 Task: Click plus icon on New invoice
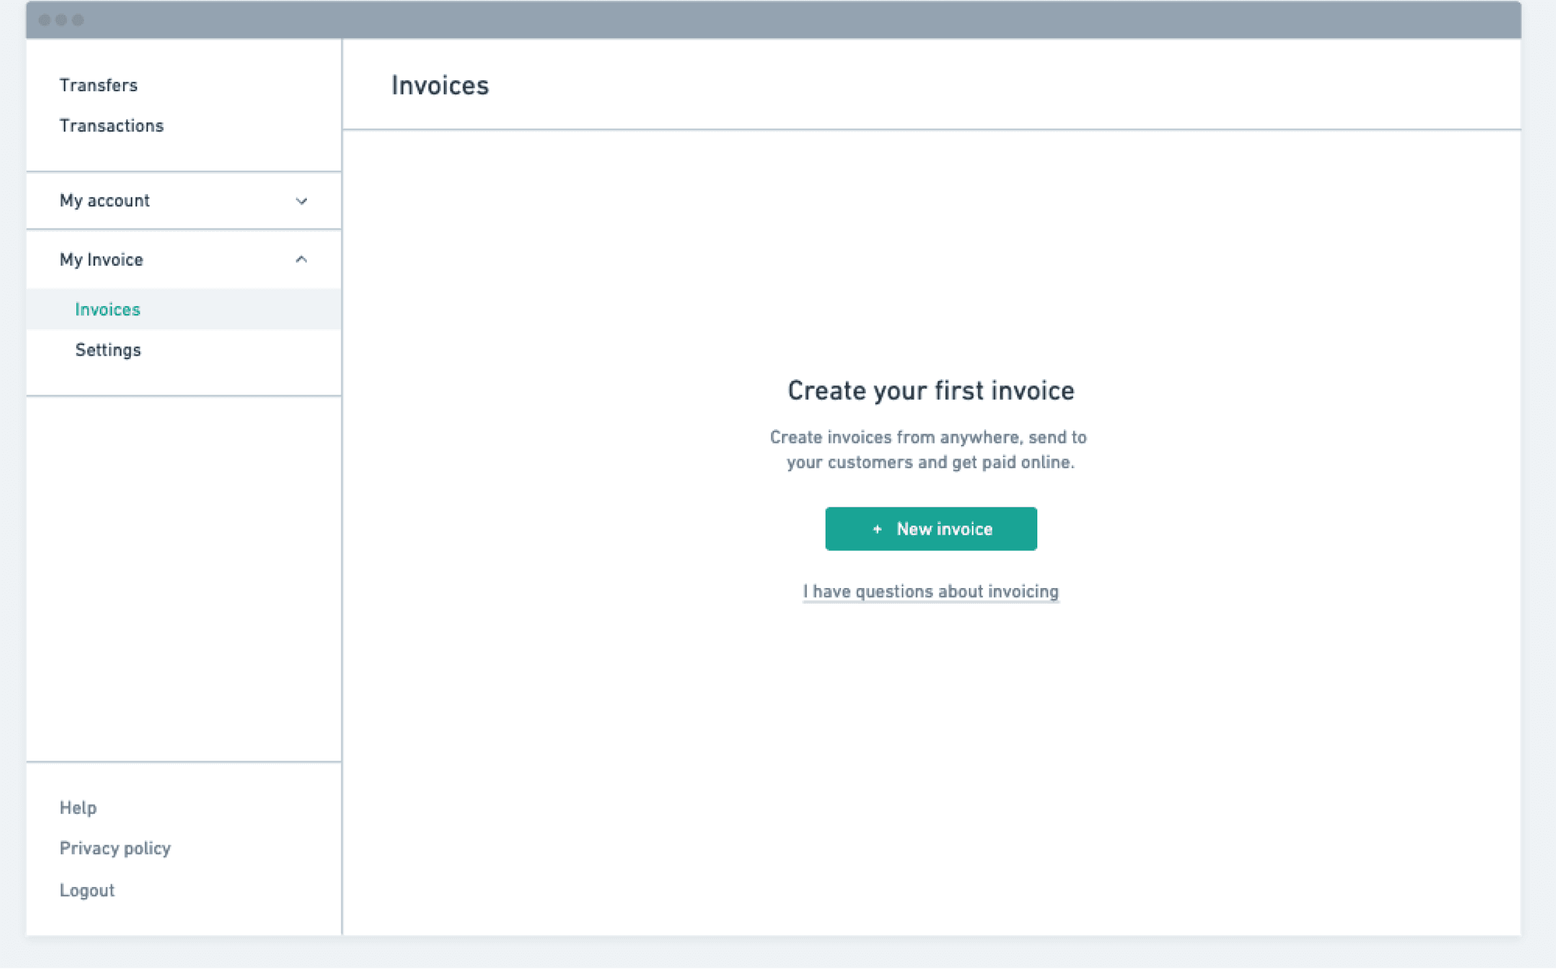coord(877,529)
